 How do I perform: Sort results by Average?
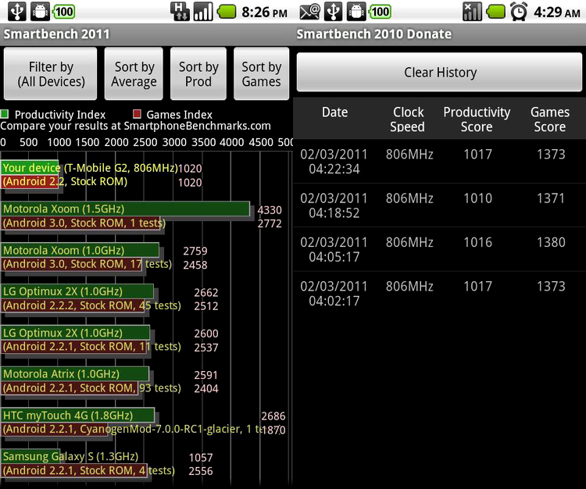coord(134,73)
